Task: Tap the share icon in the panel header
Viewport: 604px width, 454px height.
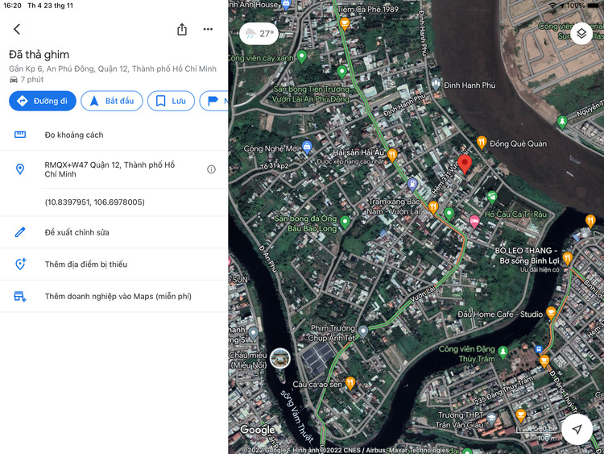Action: [182, 29]
